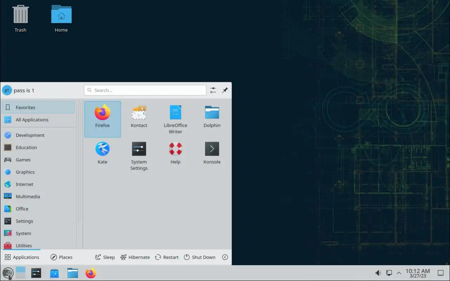This screenshot has width=450, height=281.
Task: Open the Graphics category
Action: point(38,172)
